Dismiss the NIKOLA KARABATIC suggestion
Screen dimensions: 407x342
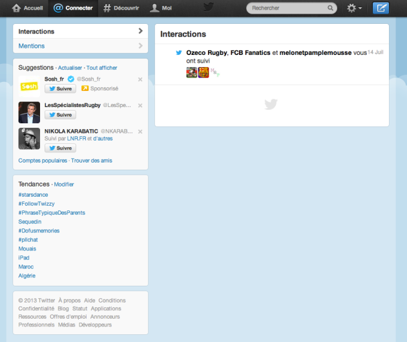(140, 132)
